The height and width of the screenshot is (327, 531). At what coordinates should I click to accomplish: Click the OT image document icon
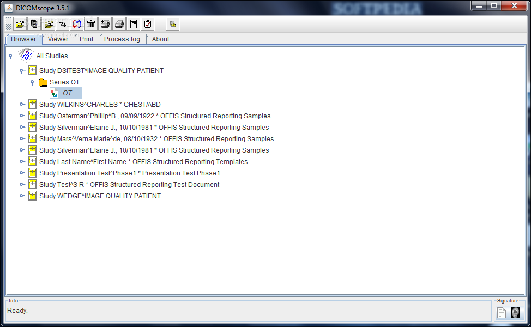pos(54,93)
